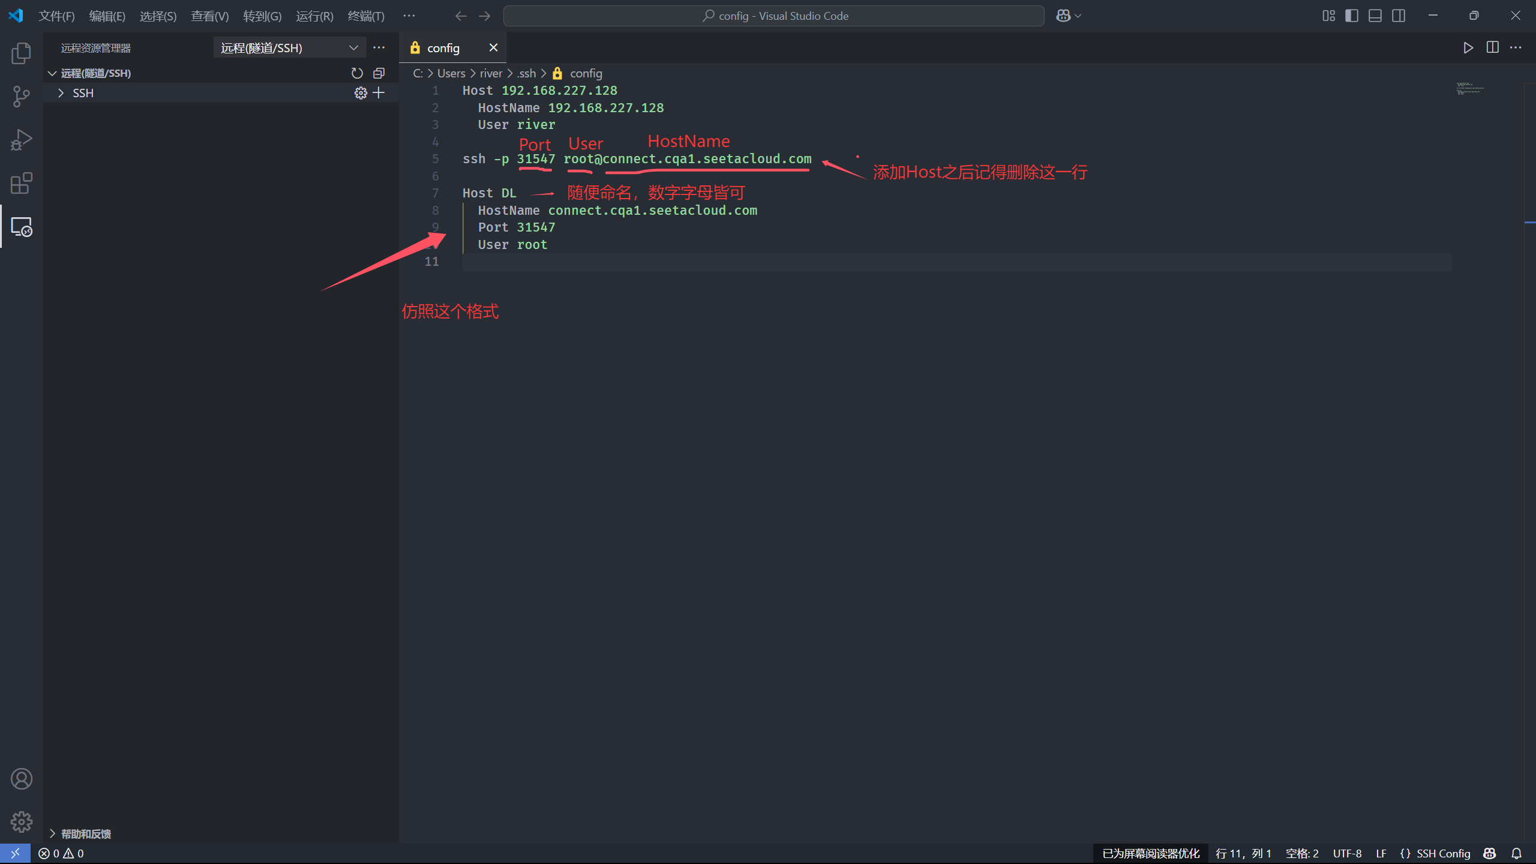The width and height of the screenshot is (1536, 864).
Task: Select the config editor tab
Action: pyautogui.click(x=443, y=48)
